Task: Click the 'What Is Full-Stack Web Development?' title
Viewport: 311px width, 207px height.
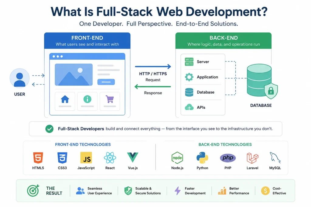Action: pyautogui.click(x=159, y=12)
